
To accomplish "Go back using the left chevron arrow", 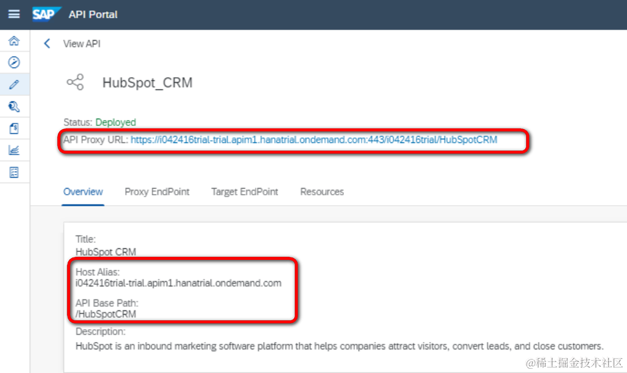I will pyautogui.click(x=47, y=44).
